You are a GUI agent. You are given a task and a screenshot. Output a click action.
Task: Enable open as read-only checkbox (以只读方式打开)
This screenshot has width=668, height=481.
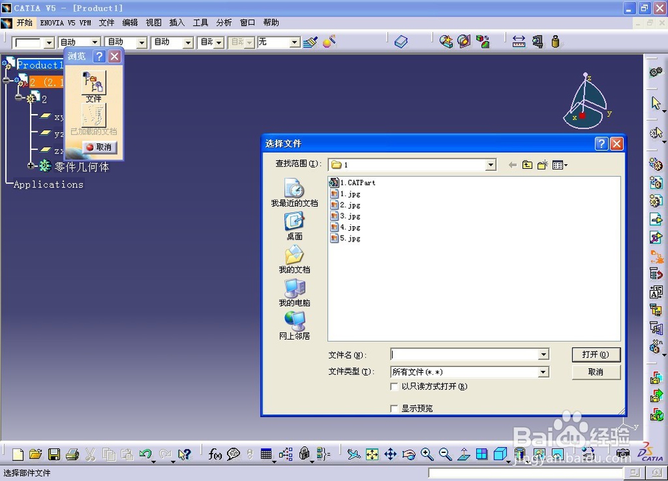coord(395,386)
